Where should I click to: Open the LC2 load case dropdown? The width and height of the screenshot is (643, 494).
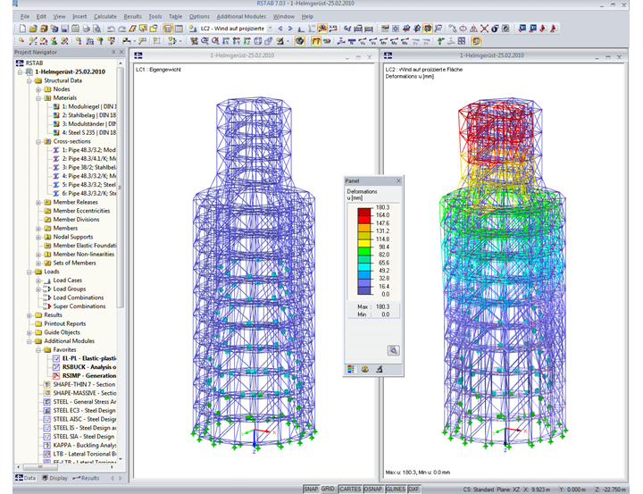[x=271, y=29]
